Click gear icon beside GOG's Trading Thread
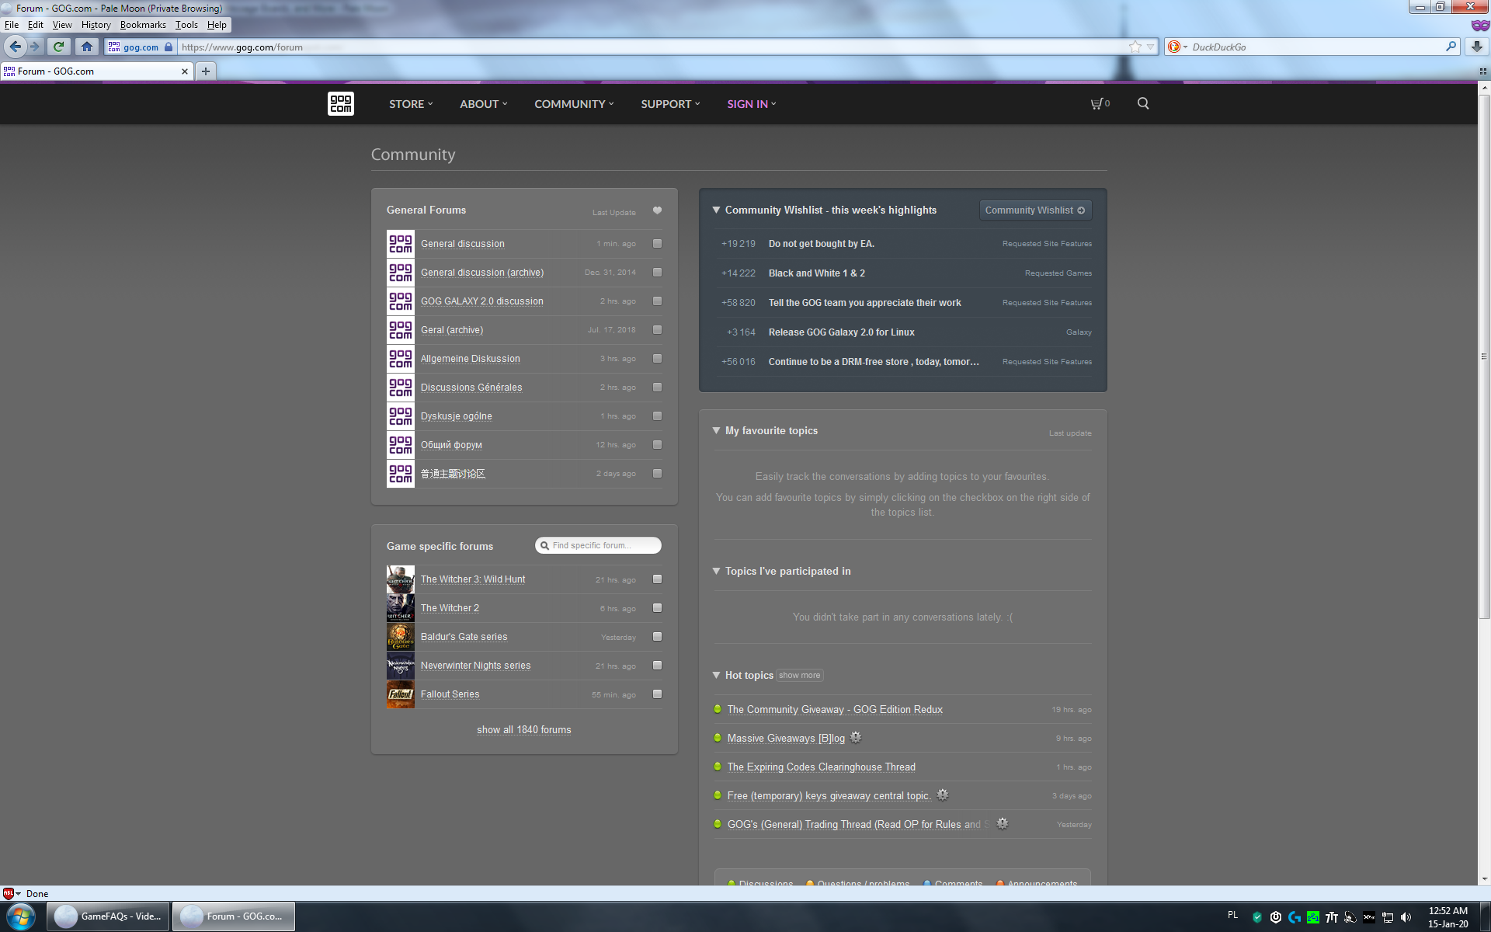Viewport: 1491px width, 932px height. pyautogui.click(x=1003, y=823)
